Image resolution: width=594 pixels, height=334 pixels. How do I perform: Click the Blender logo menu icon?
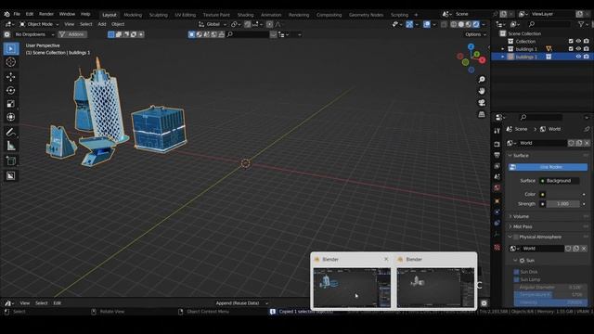(x=6, y=14)
